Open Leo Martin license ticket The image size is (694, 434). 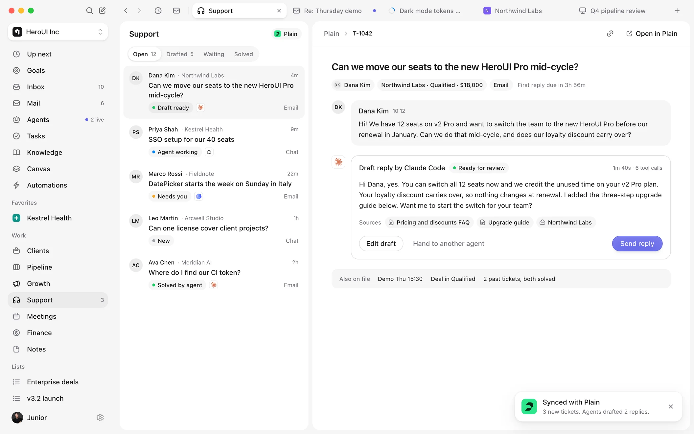pyautogui.click(x=214, y=229)
